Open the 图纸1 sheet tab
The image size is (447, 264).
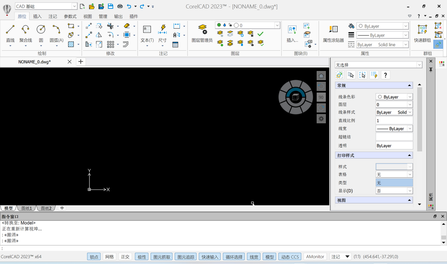tap(26, 208)
